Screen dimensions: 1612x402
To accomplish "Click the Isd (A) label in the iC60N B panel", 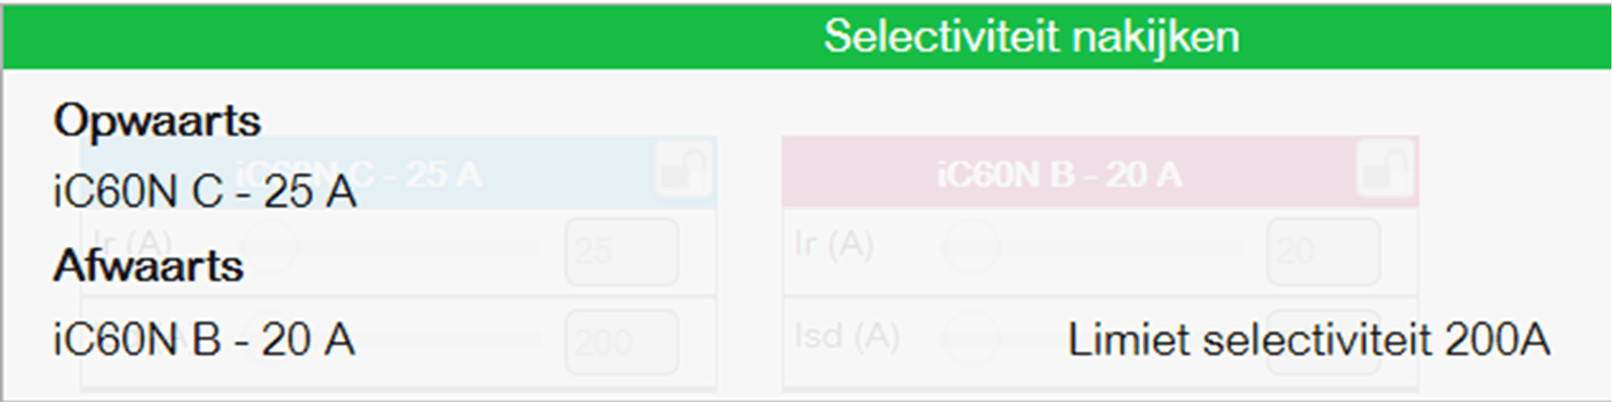I will [x=846, y=336].
